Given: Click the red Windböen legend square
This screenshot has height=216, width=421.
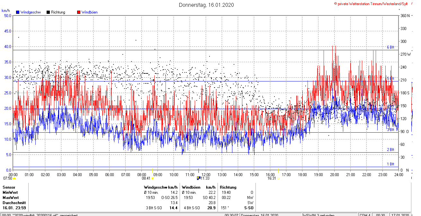Looking at the screenshot, I should (79, 12).
